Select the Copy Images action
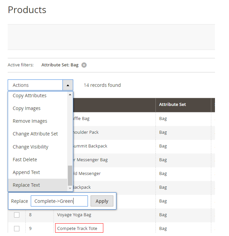Screen dimensions: 229x236 [x=26, y=108]
